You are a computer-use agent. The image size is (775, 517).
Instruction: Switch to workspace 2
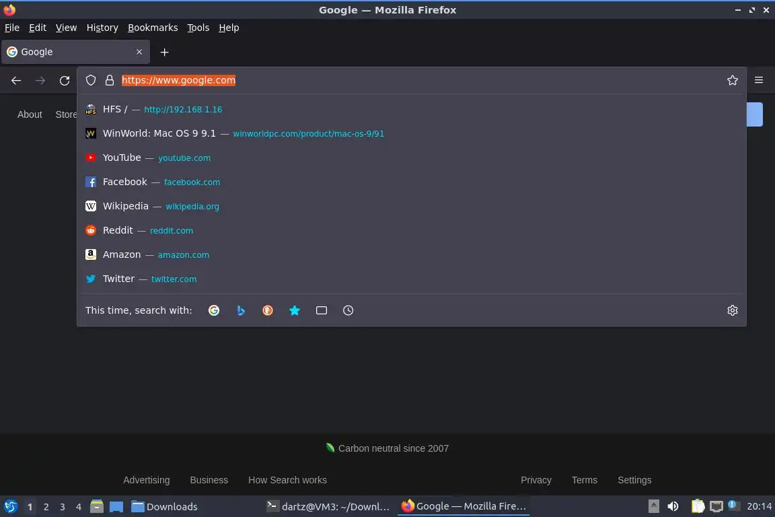(x=46, y=507)
